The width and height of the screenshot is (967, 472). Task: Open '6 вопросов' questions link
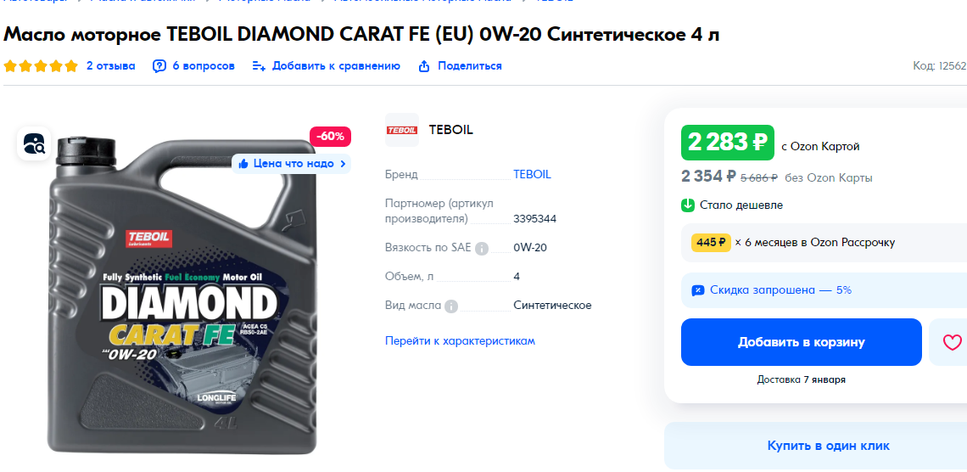click(x=204, y=66)
